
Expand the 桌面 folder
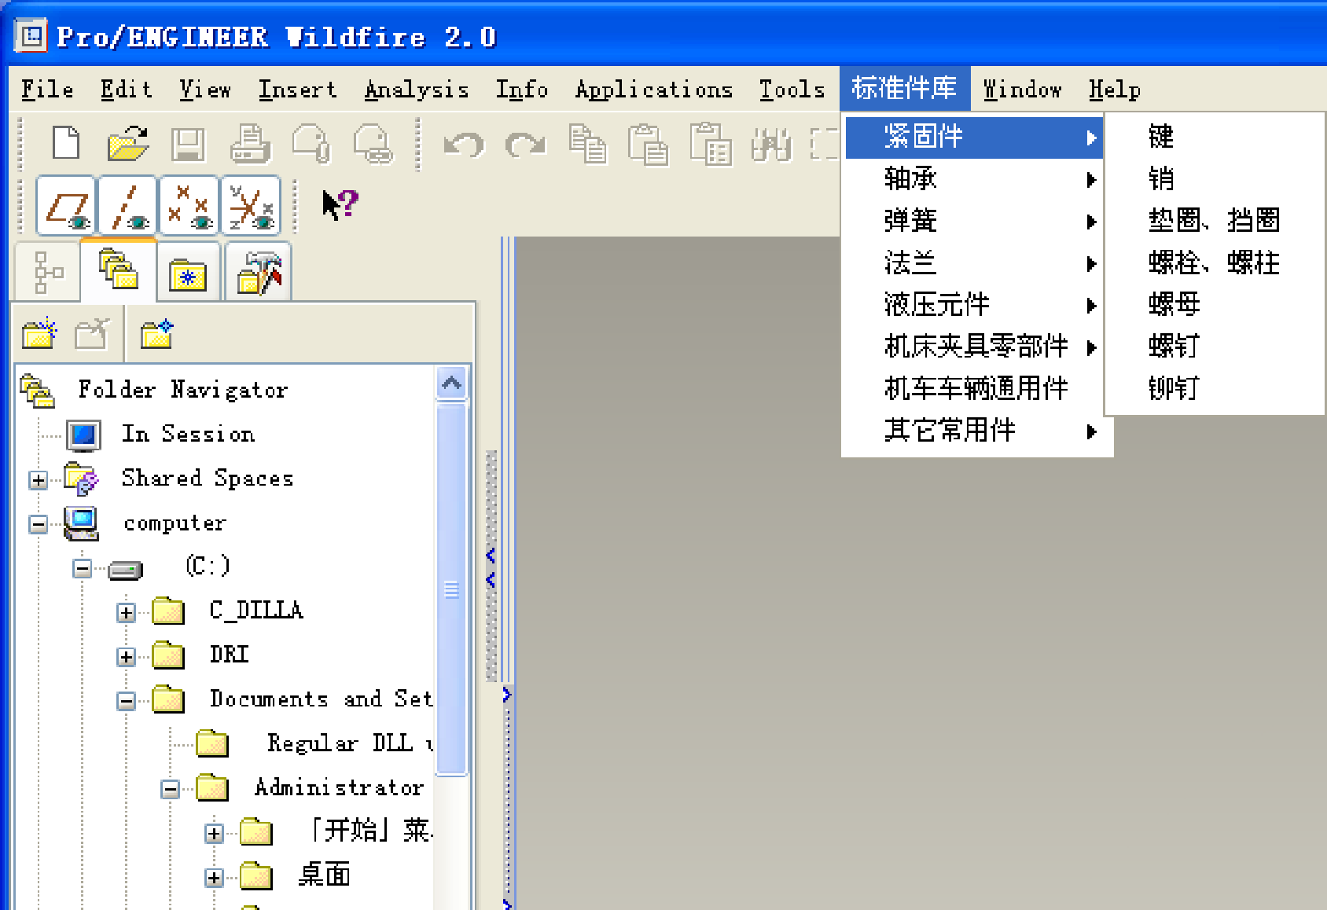[x=214, y=877]
